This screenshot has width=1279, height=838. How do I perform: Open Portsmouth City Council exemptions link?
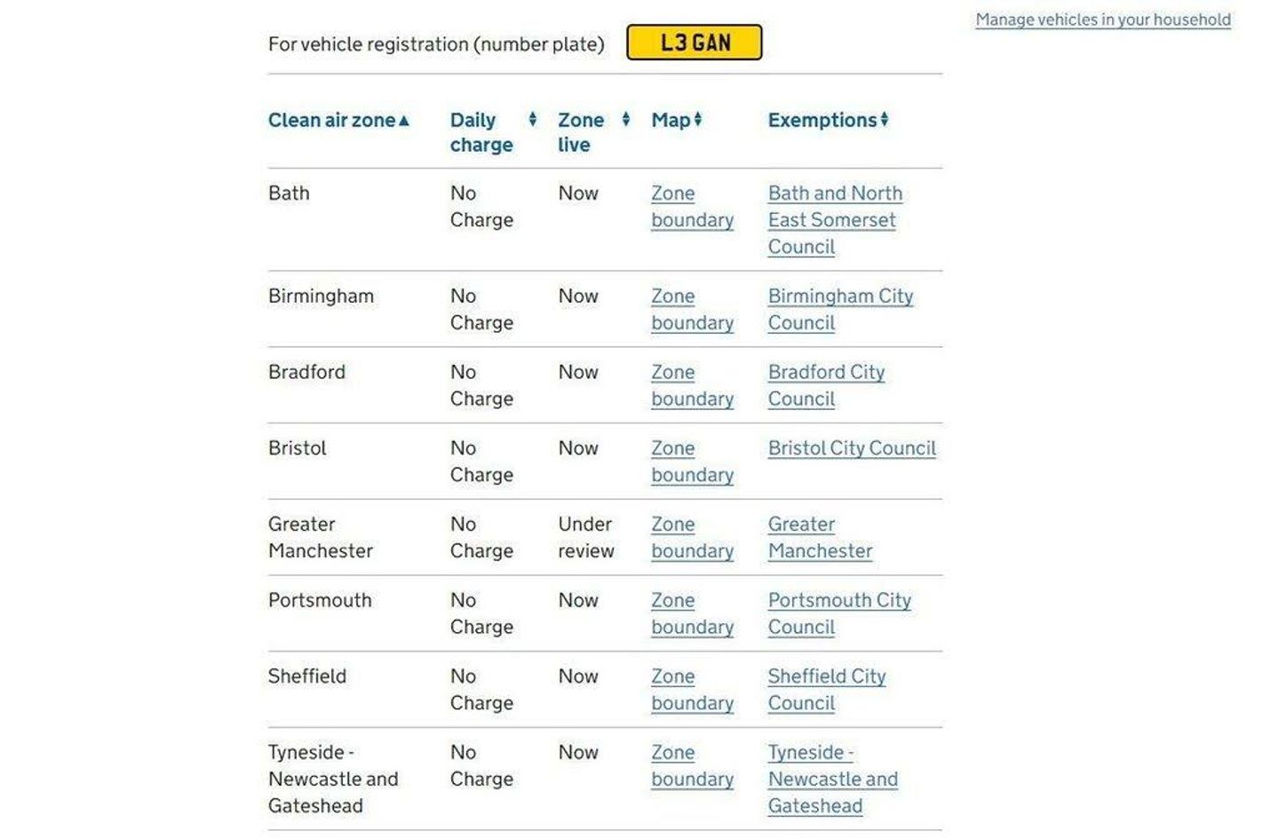coord(839,614)
